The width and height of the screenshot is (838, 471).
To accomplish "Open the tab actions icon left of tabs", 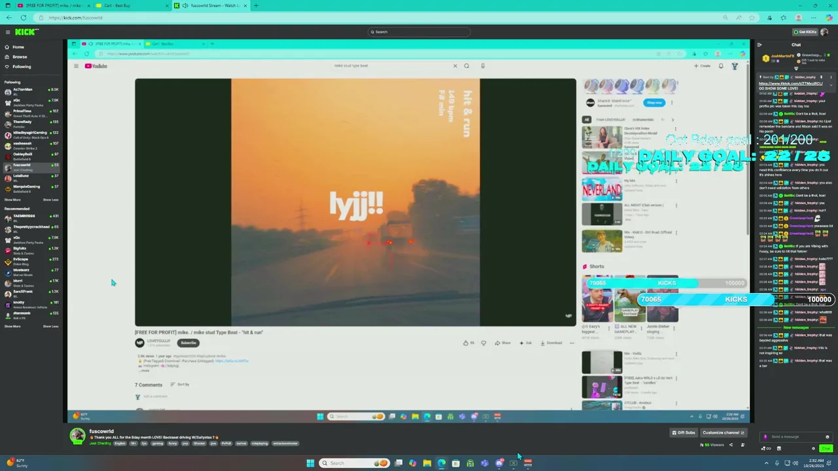I will [x=7, y=5].
